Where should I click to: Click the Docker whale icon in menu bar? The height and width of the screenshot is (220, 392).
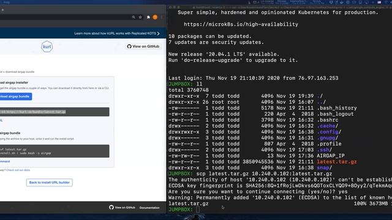click(342, 2)
